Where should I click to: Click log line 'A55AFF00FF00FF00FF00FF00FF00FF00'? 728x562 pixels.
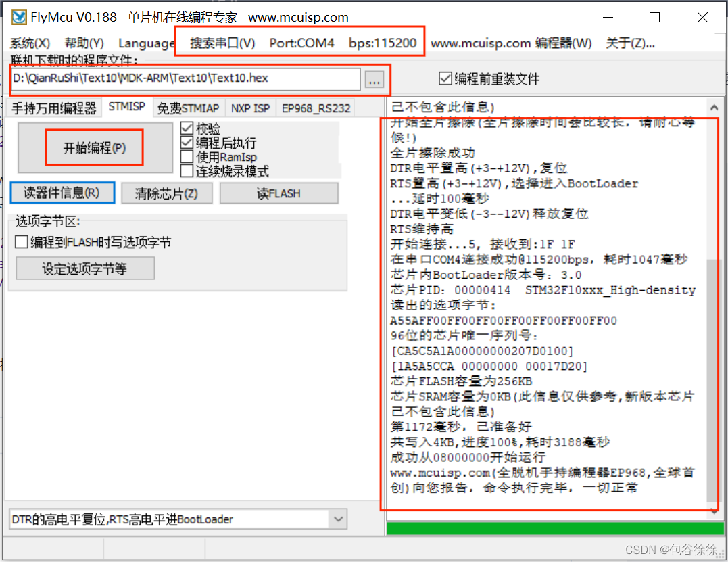coord(504,321)
